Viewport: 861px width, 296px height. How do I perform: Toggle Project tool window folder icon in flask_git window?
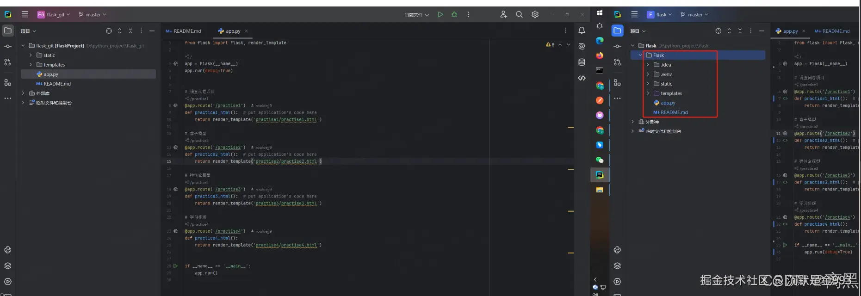8,31
